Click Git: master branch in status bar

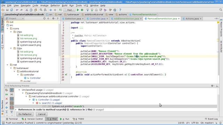(x=207, y=123)
